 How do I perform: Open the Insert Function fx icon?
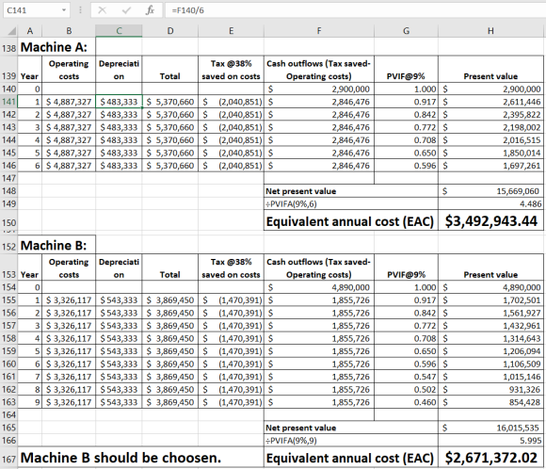150,10
